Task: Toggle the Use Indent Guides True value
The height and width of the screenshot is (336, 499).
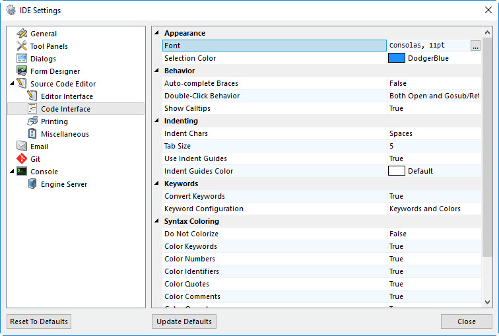Action: click(434, 158)
